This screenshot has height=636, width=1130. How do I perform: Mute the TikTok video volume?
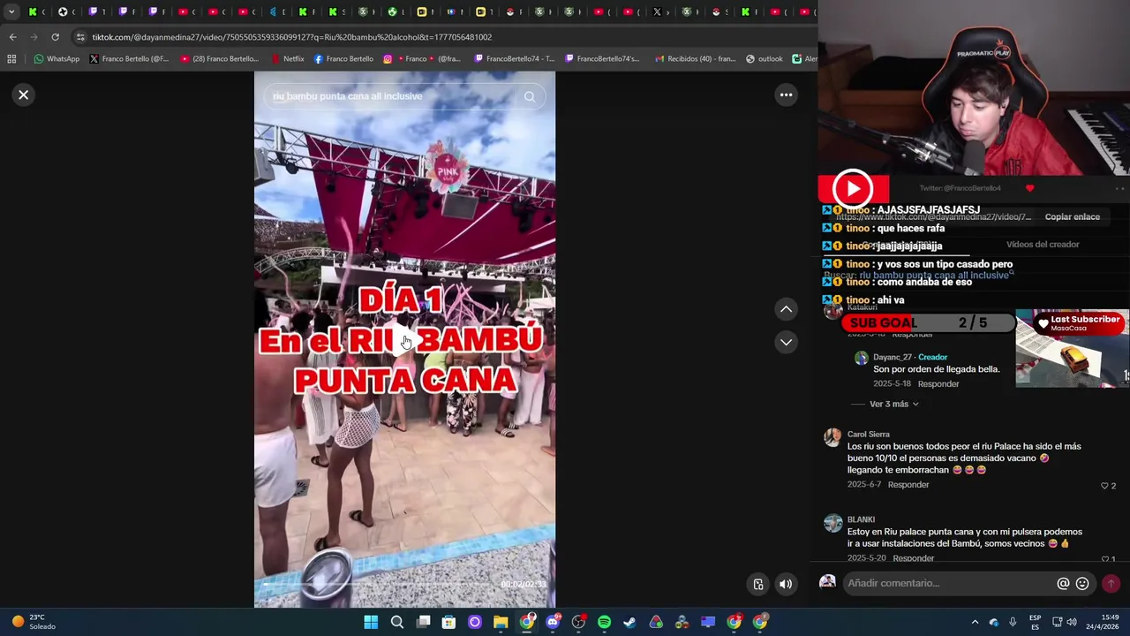786,584
